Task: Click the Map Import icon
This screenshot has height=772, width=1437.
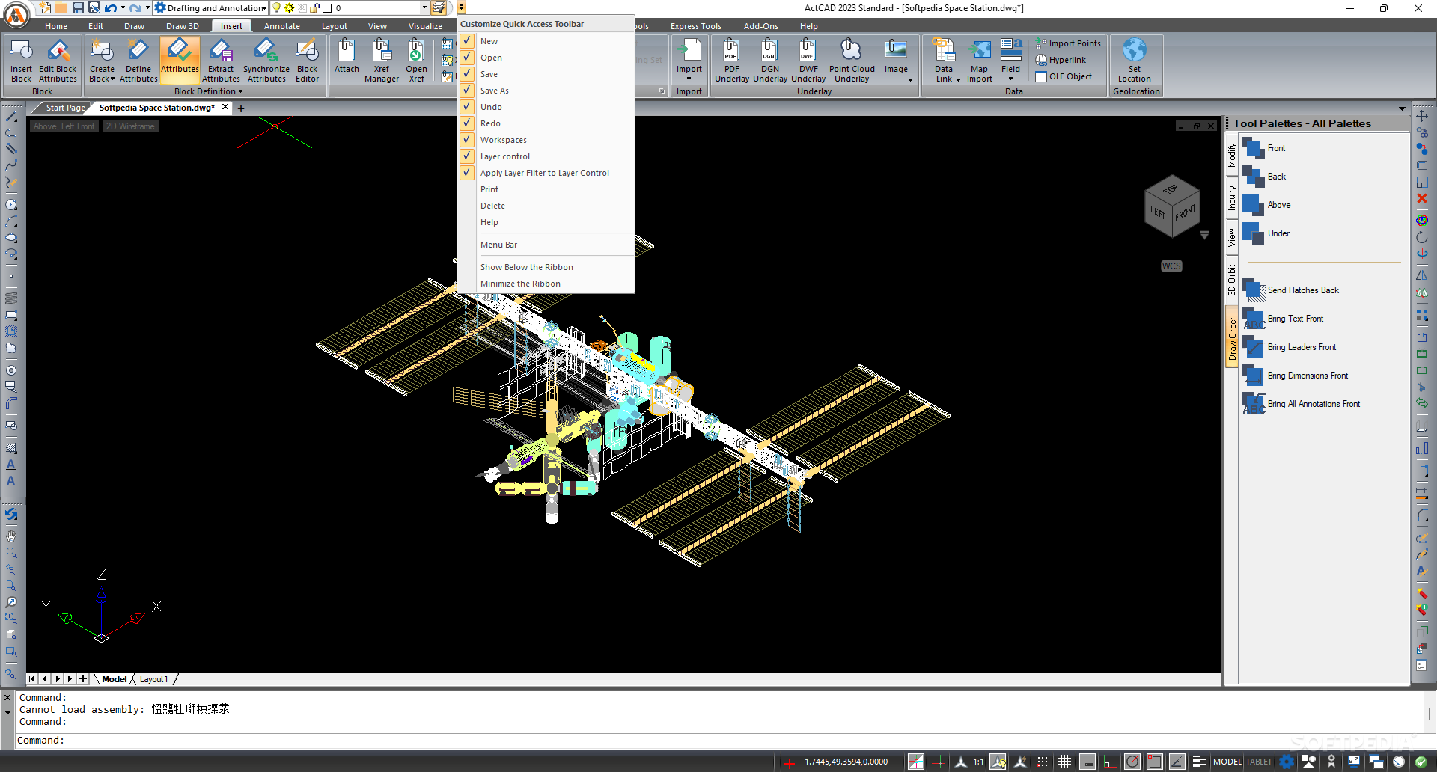Action: click(979, 60)
